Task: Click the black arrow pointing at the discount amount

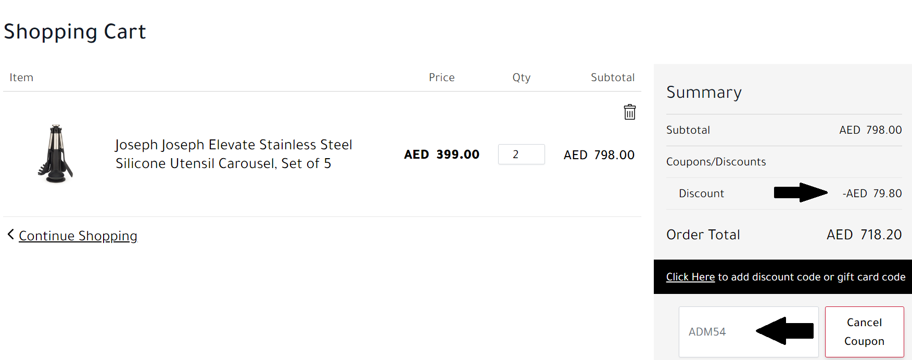Action: coord(800,192)
